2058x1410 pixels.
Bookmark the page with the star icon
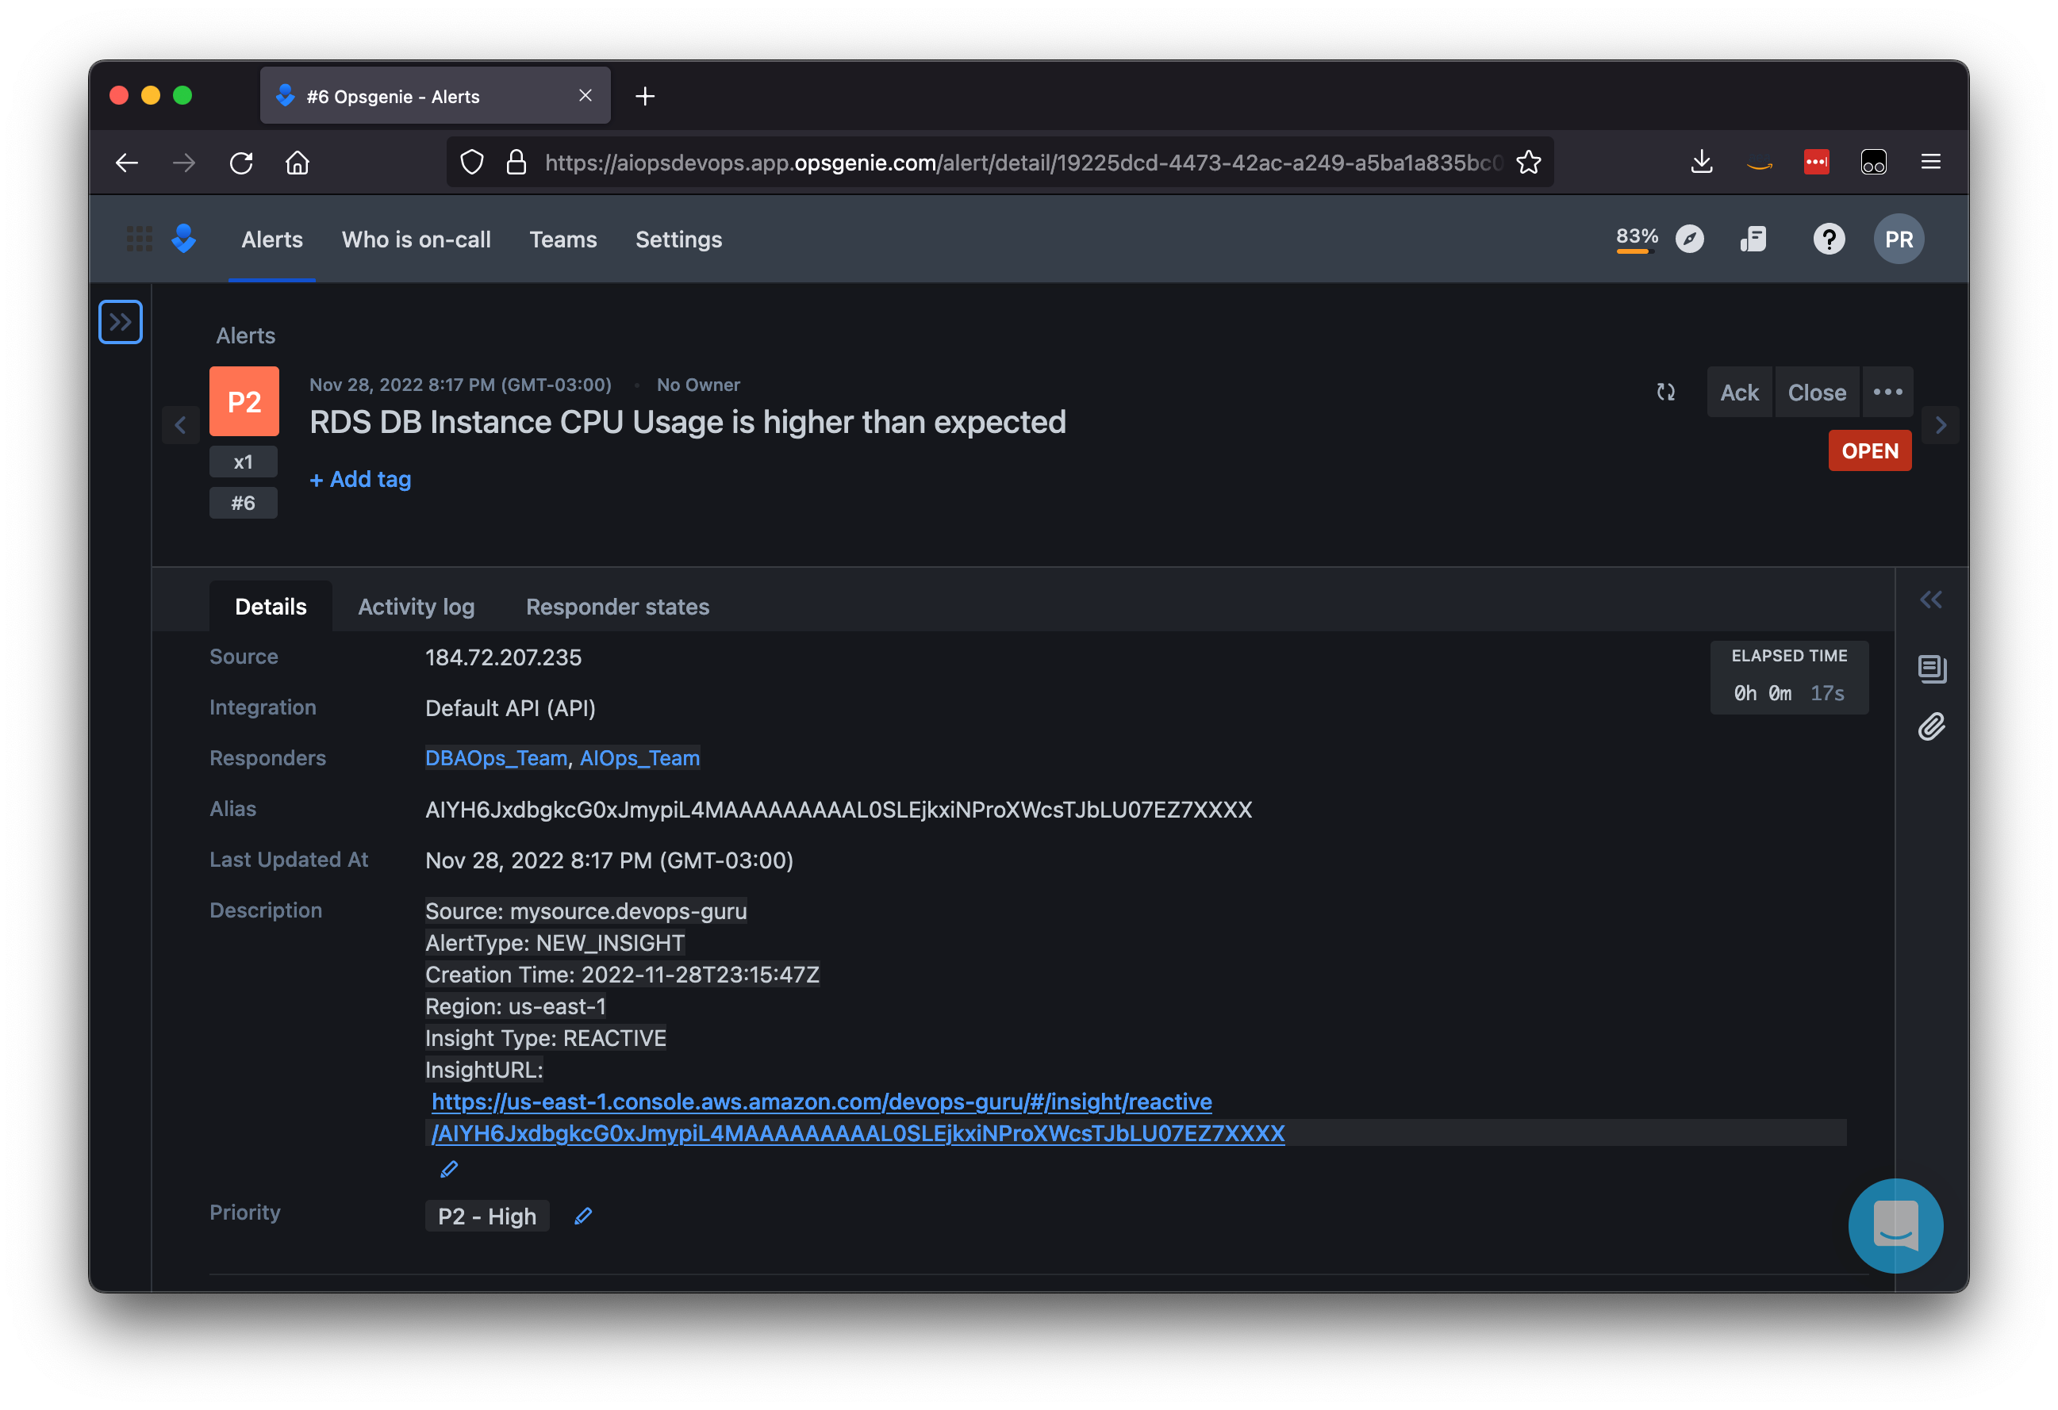[1529, 162]
